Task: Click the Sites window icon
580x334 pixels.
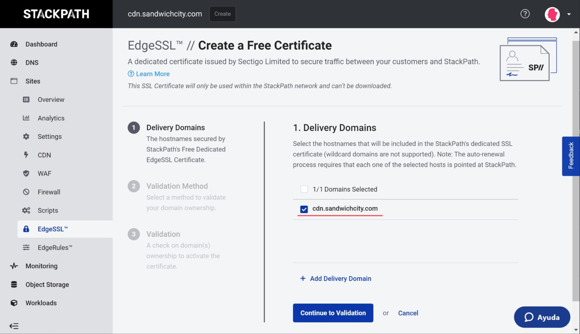Action: 14,81
